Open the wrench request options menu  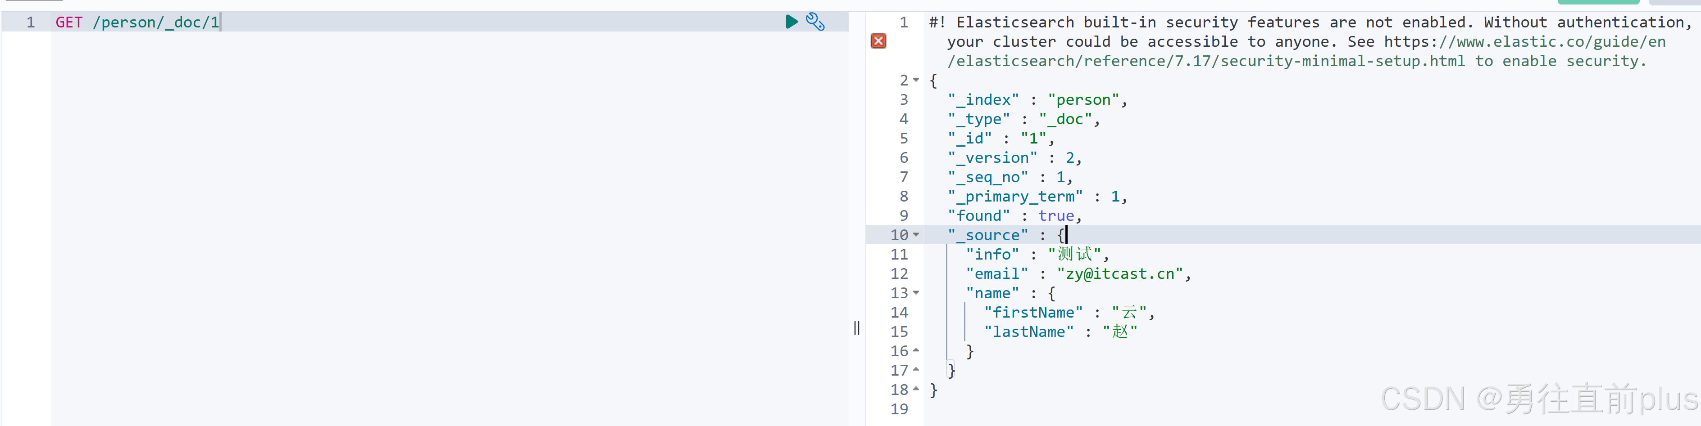pos(815,22)
